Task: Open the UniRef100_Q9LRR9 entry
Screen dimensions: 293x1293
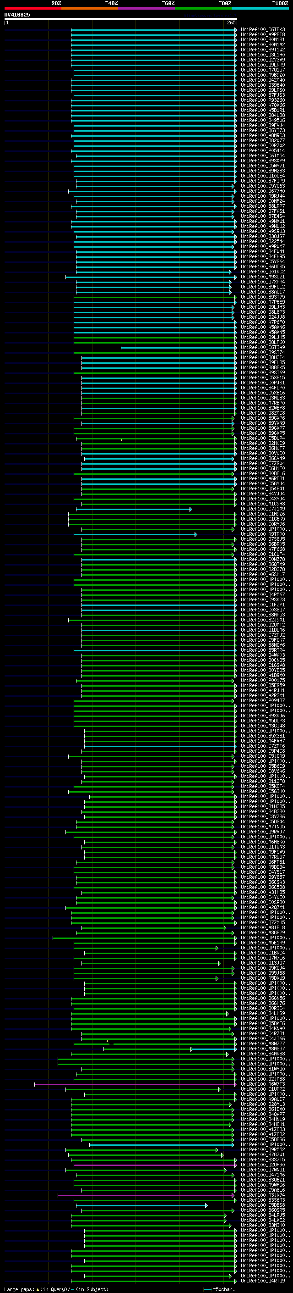Action: pos(263,65)
